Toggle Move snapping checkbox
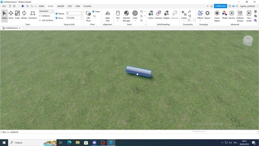The height and width of the screenshot is (146, 259). click(x=57, y=18)
